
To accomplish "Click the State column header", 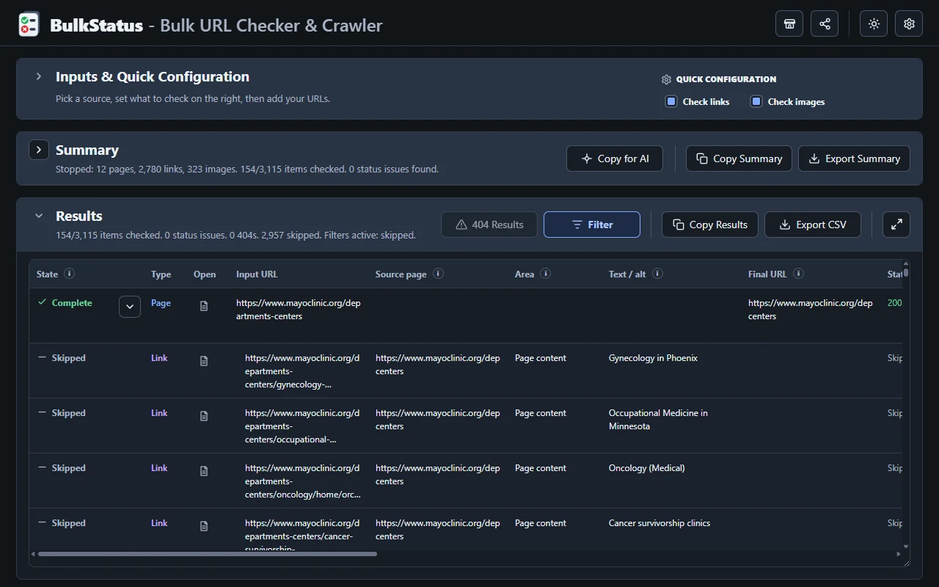I will [x=47, y=274].
